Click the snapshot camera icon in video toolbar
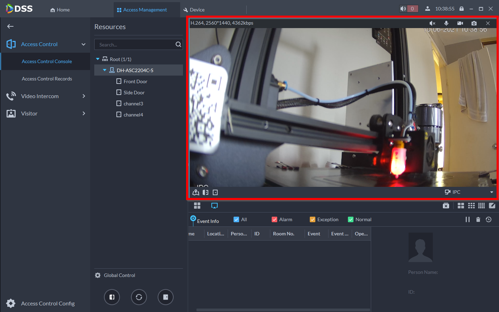Image resolution: width=499 pixels, height=312 pixels. (474, 23)
